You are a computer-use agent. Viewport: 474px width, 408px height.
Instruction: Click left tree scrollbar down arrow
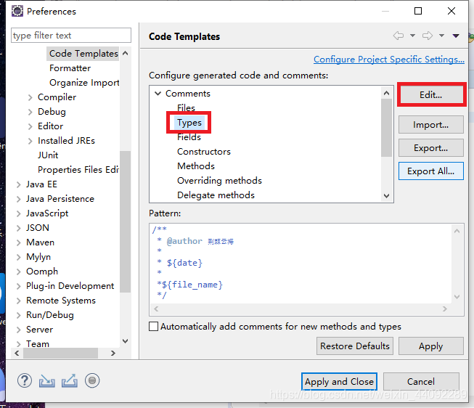point(125,341)
